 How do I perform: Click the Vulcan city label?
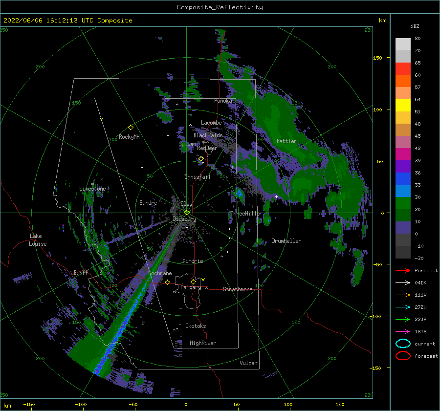(x=248, y=363)
